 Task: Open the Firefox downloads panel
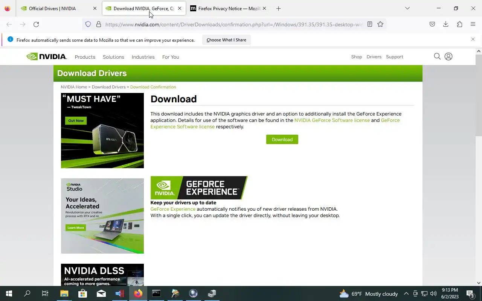coord(445,24)
